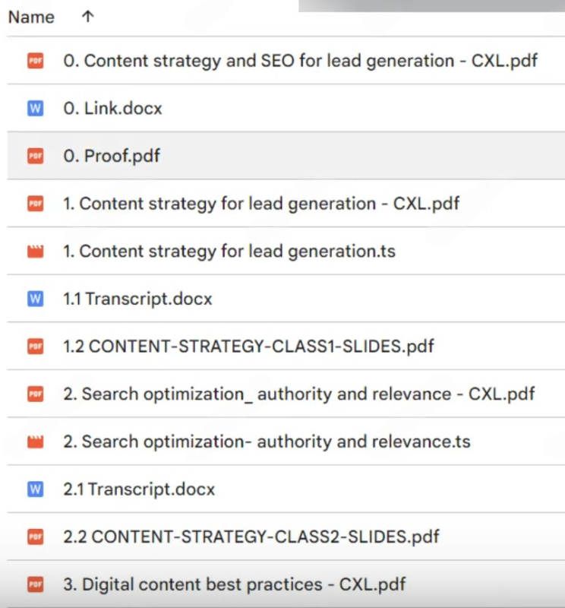The width and height of the screenshot is (565, 608).
Task: Click Word icon beside '2.1 Transcript.docx'
Action: [35, 489]
